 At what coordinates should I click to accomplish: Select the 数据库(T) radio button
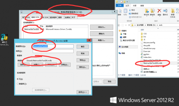pyautogui.click(x=18, y=84)
